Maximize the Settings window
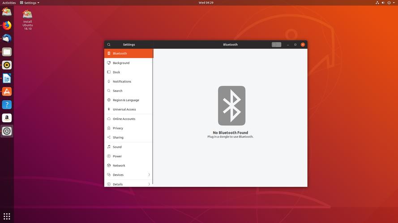Image resolution: width=398 pixels, height=223 pixels. tap(295, 45)
